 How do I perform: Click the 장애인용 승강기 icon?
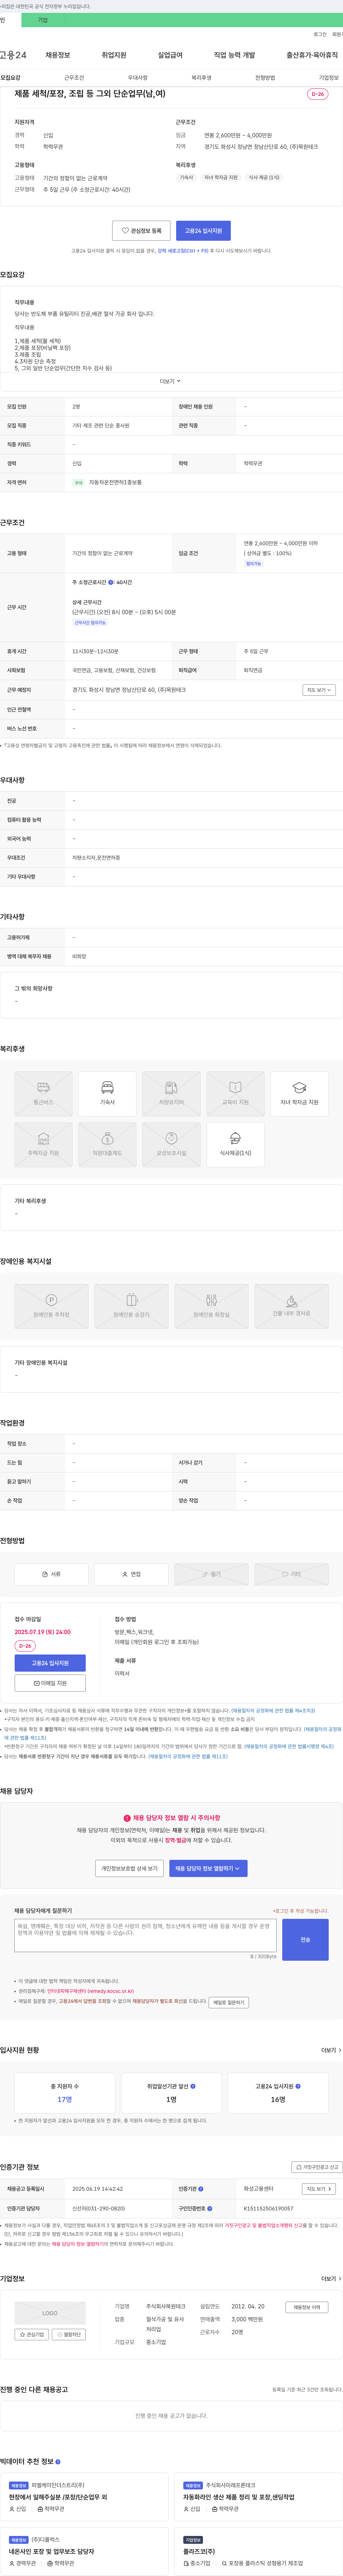click(131, 1306)
